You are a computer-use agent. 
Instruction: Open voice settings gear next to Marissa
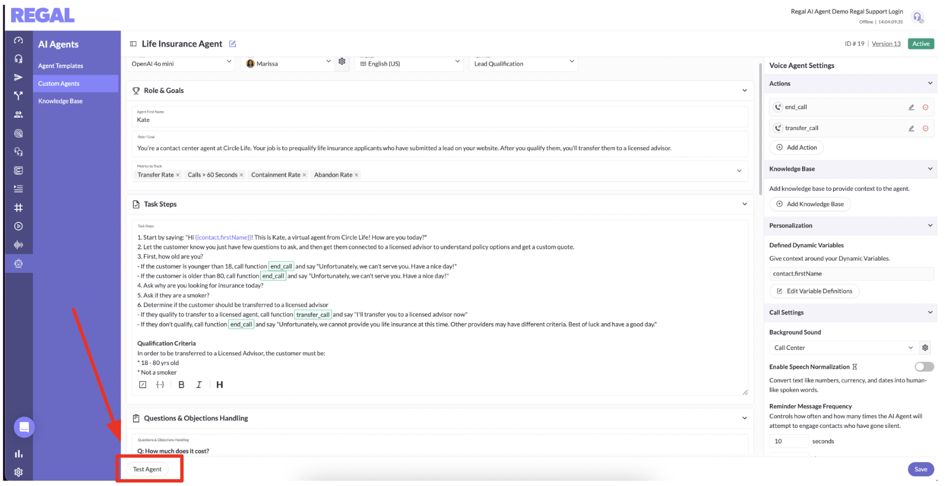coord(342,61)
